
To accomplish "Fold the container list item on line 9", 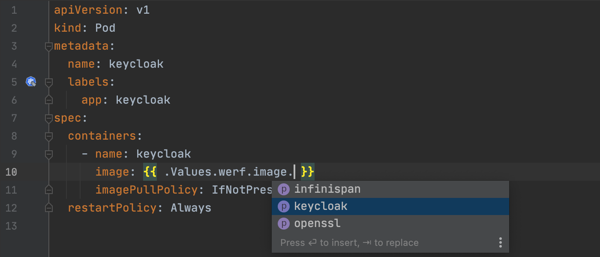I will click(x=49, y=154).
